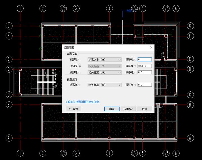Select bottom grid bubble 2
The image size is (202, 160).
pyautogui.click(x=43, y=153)
